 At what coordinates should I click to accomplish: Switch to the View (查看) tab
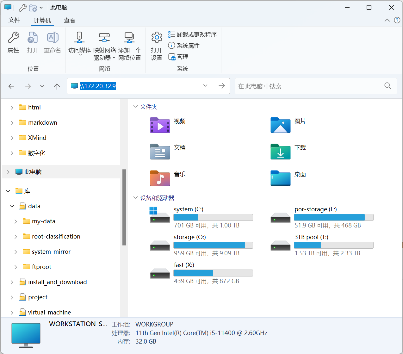(69, 21)
